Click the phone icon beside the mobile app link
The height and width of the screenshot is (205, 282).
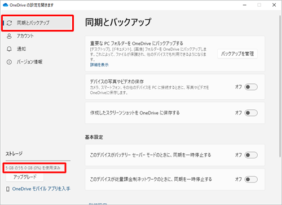[8, 189]
